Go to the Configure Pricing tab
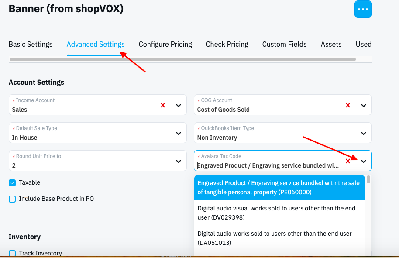Image resolution: width=399 pixels, height=258 pixels. point(165,44)
